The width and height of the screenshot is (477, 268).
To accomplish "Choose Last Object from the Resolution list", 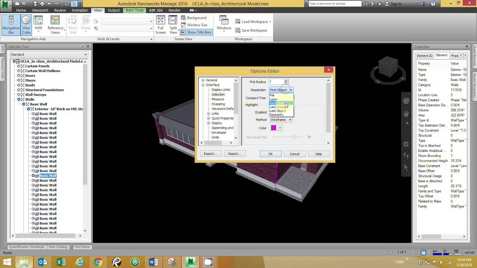I will pyautogui.click(x=281, y=111).
